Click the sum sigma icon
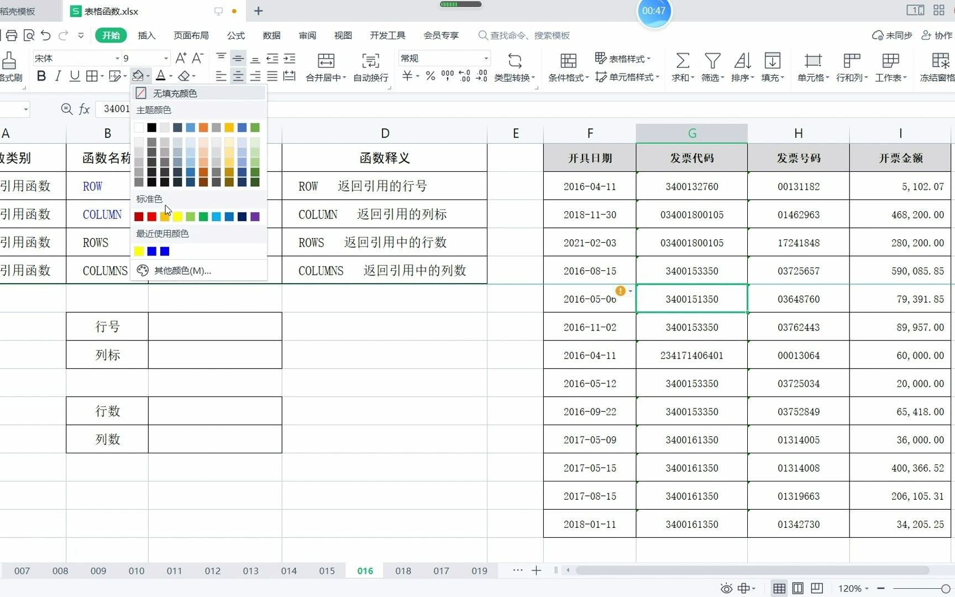955x597 pixels. tap(683, 60)
